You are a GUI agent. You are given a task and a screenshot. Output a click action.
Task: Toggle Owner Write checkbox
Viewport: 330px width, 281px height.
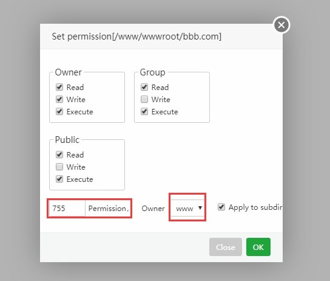point(59,99)
